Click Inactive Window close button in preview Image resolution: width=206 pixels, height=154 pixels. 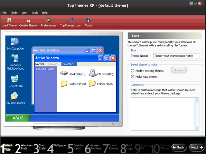click(100, 50)
